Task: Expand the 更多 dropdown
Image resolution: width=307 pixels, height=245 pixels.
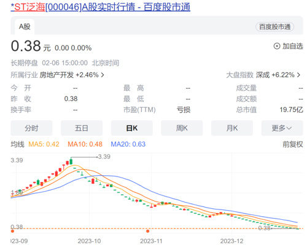Action: point(282,128)
